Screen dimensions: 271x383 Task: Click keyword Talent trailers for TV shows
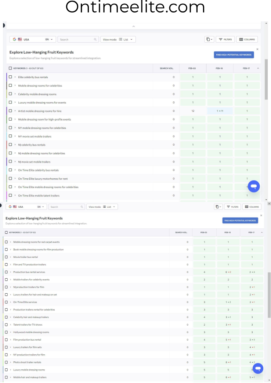(x=28, y=325)
